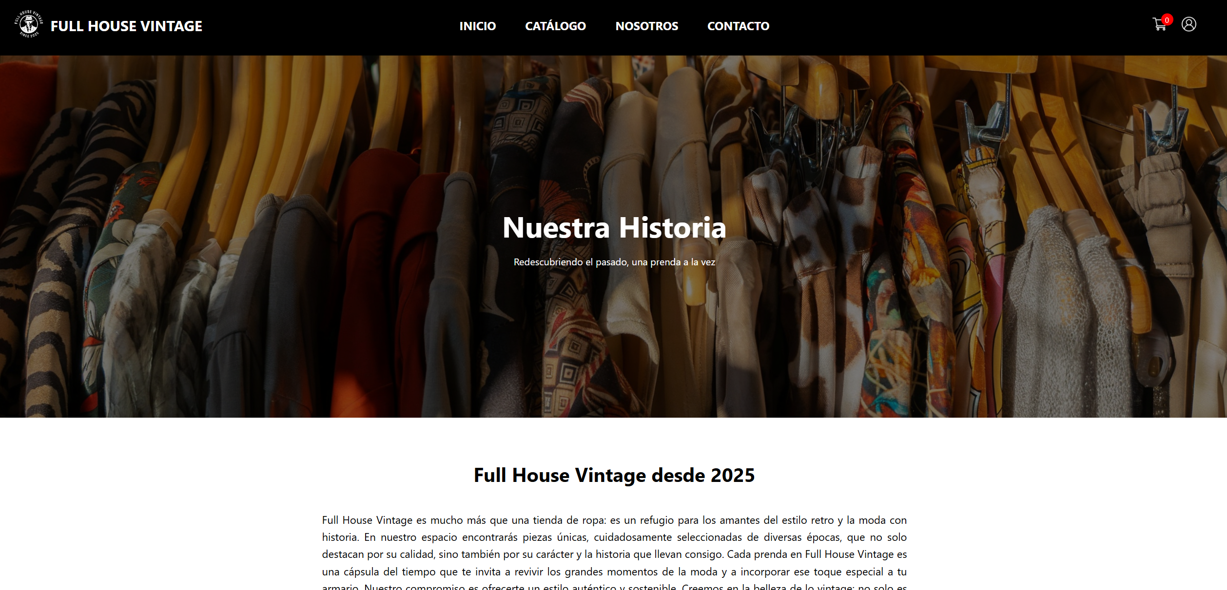1227x590 pixels.
Task: Click the paragraph beginning Full House Vintage es mucho
Action: point(614,553)
